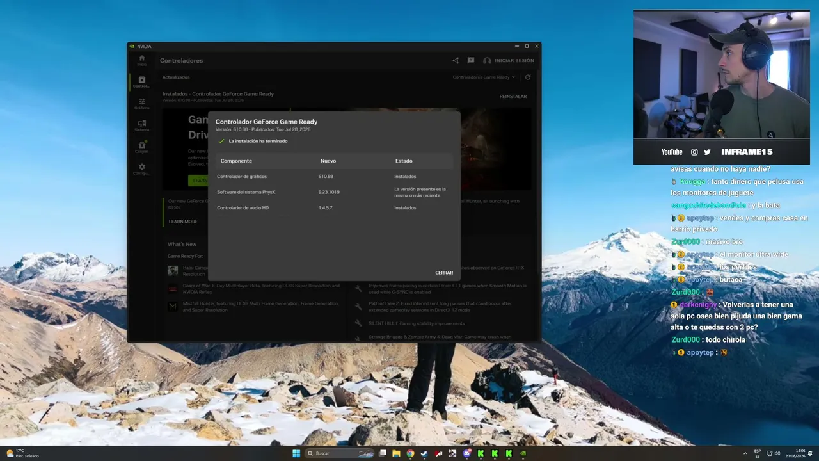Open the volume icon in system tray
819x461 pixels.
tap(777, 453)
